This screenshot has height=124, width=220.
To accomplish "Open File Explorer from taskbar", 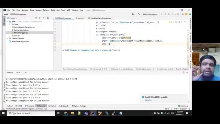I will [73, 113].
